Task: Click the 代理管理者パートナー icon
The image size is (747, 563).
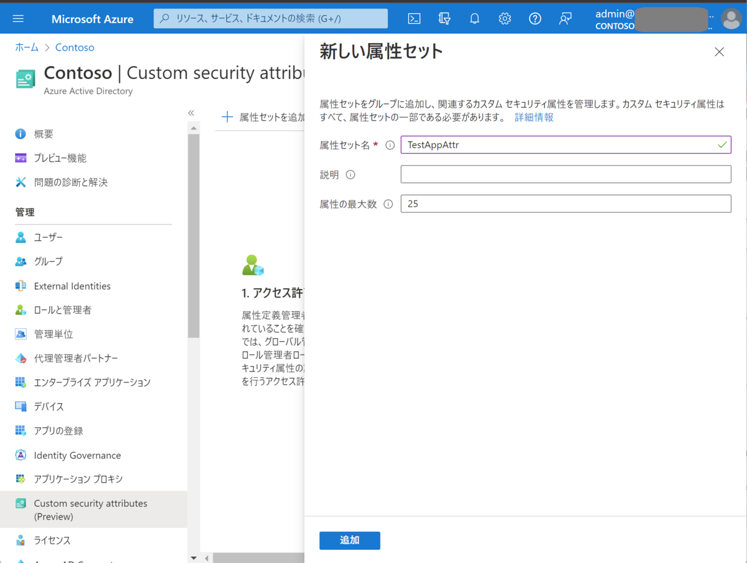Action: [x=21, y=359]
